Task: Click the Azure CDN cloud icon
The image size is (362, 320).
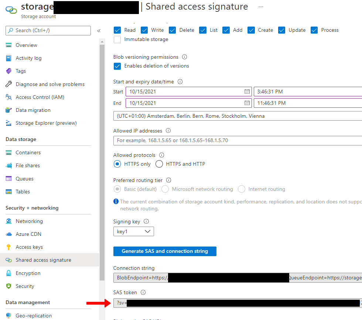Action: [8, 234]
